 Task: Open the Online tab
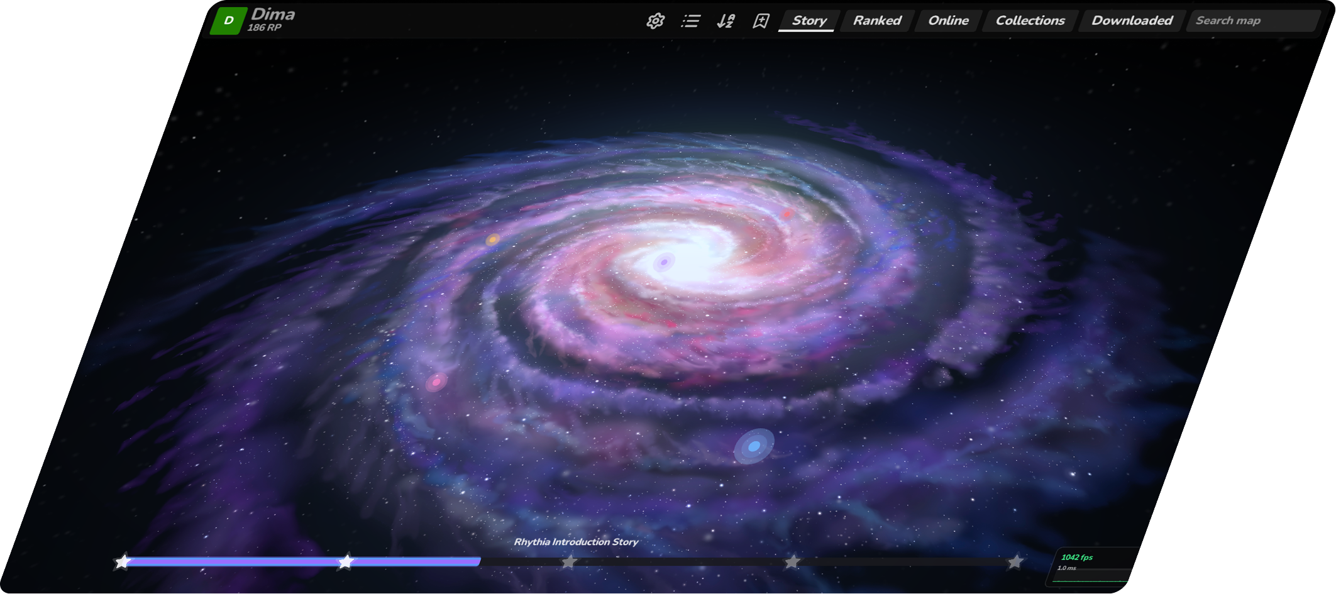click(948, 21)
